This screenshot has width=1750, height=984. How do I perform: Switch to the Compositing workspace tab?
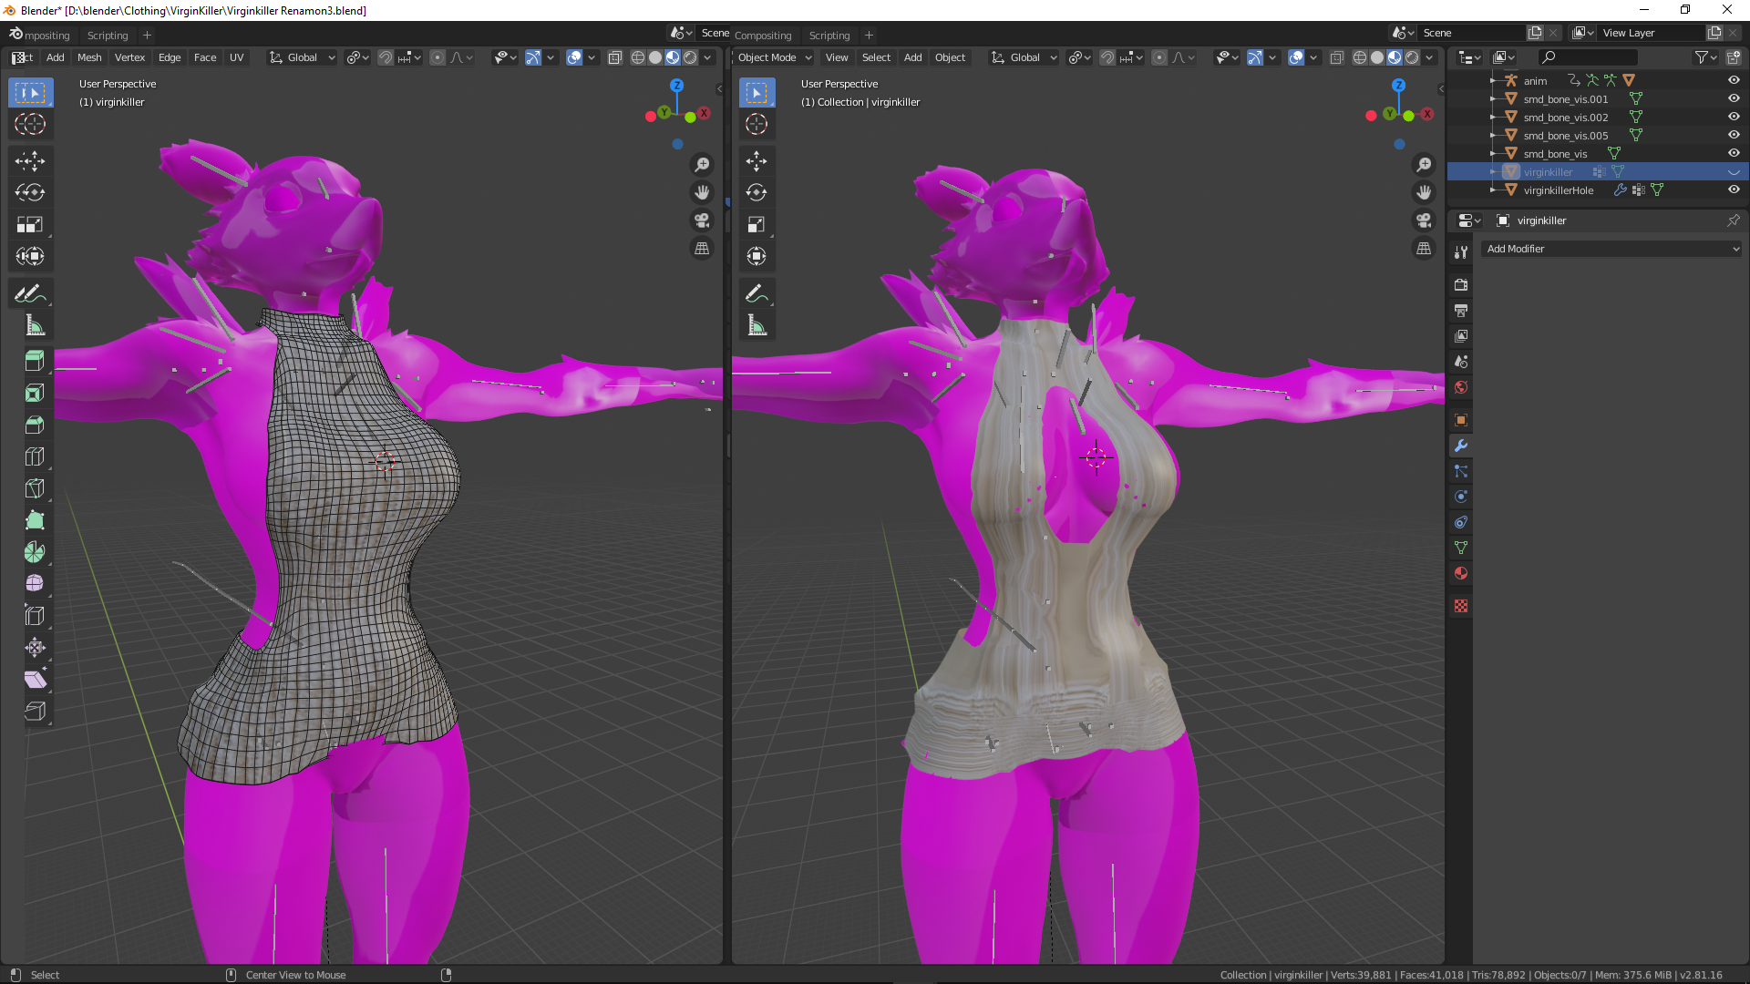pos(763,36)
